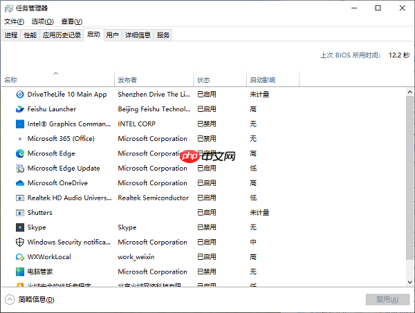The height and width of the screenshot is (313, 415).
Task: Collapse to 简略信息 summary view
Action: pos(30,299)
